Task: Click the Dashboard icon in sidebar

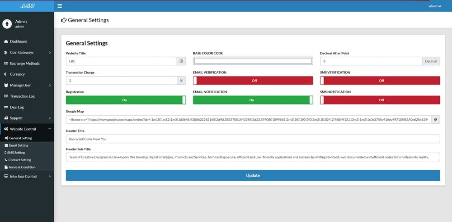Action: pyautogui.click(x=6, y=41)
